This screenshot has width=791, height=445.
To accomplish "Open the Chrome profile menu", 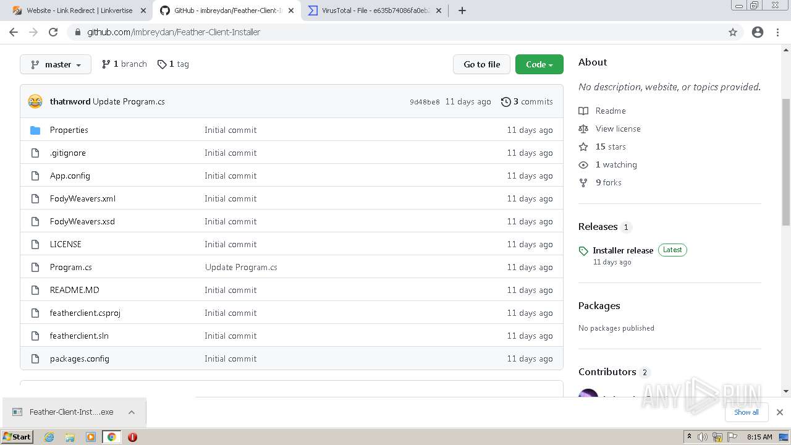I will click(x=758, y=32).
